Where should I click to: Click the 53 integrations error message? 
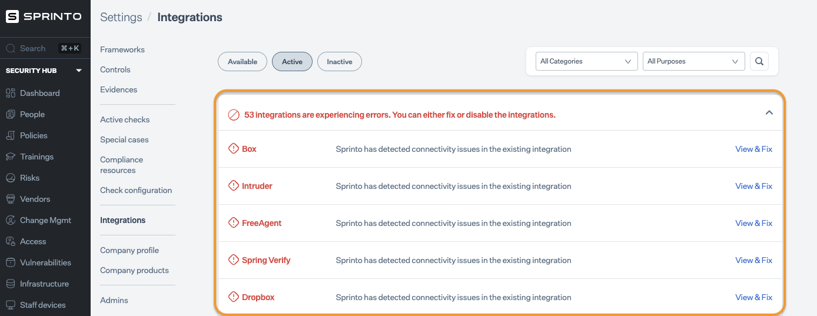pyautogui.click(x=400, y=115)
